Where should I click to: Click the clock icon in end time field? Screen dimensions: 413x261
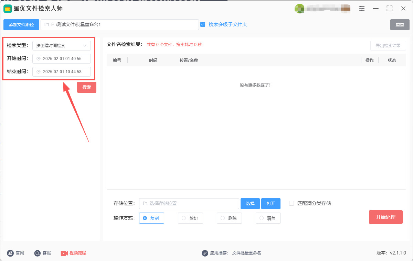[39, 72]
